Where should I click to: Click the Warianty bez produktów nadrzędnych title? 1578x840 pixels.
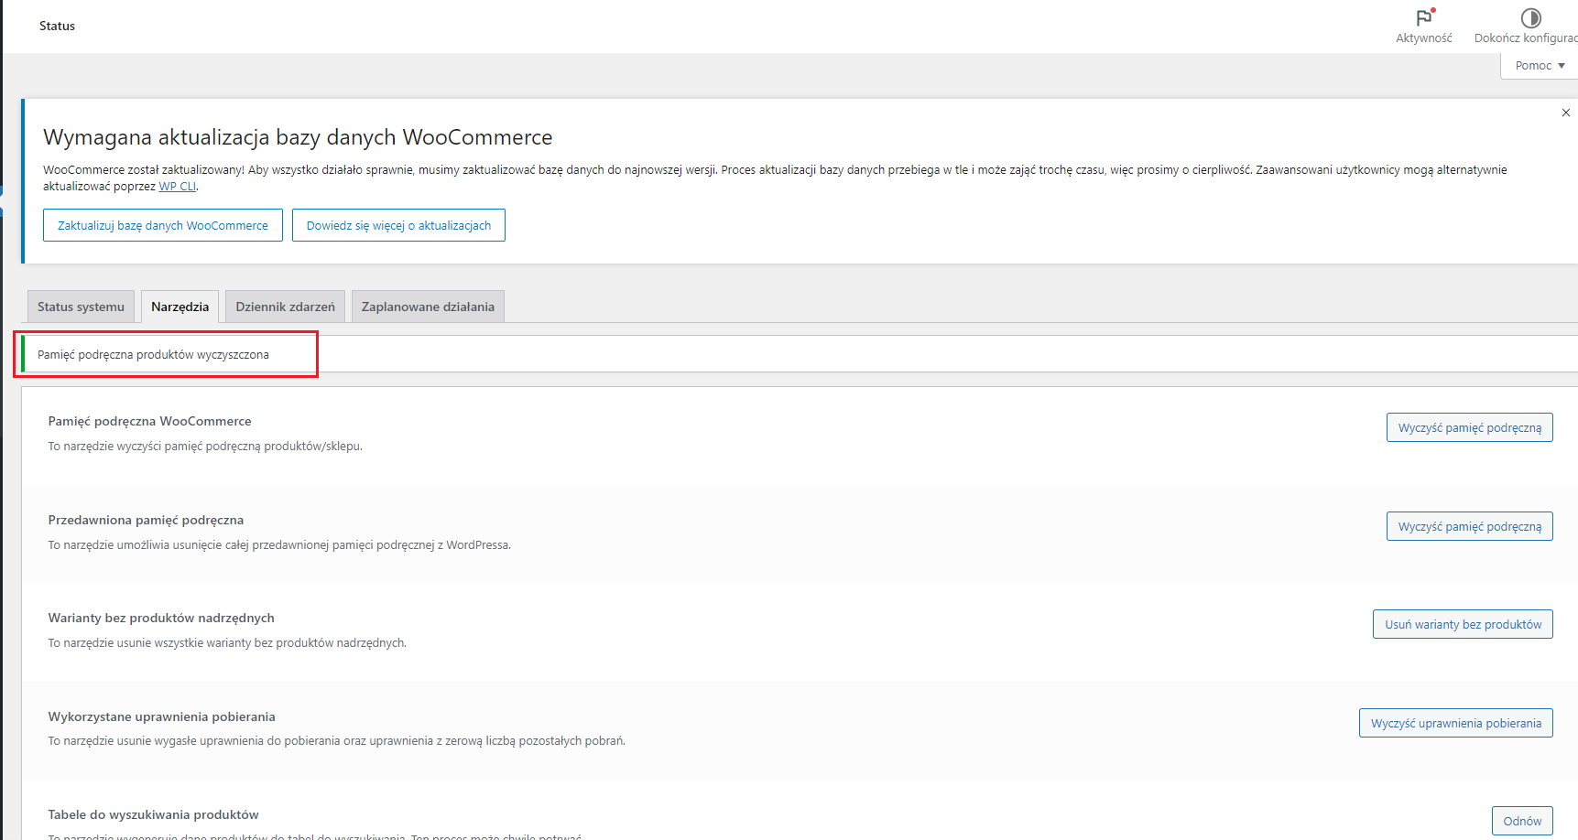pyautogui.click(x=161, y=618)
